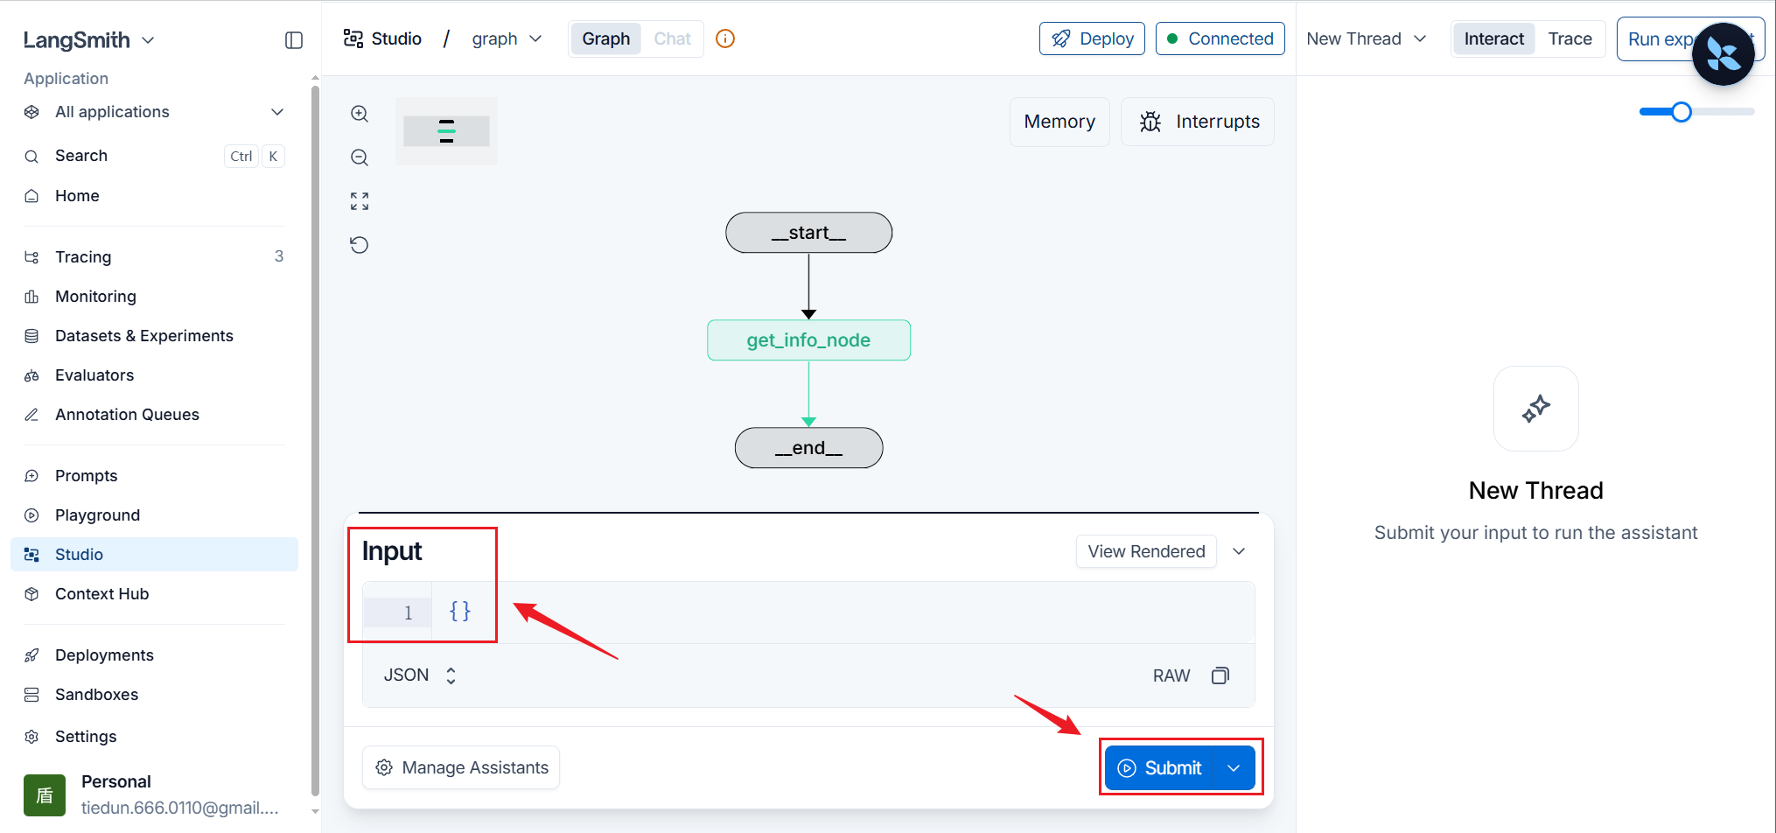
Task: Open the New Thread dropdown
Action: (x=1367, y=38)
